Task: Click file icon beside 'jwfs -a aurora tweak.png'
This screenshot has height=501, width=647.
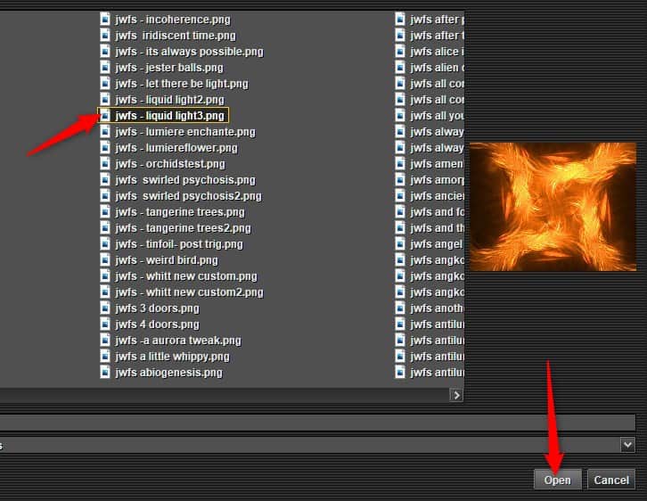Action: (105, 341)
